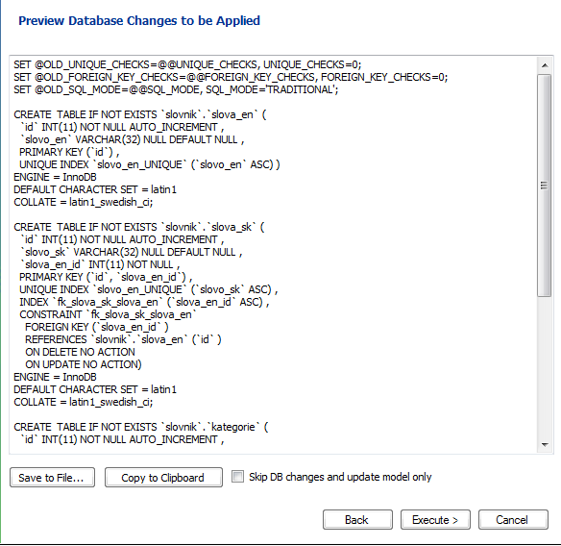Image resolution: width=561 pixels, height=546 pixels.
Task: Click the scrollbar track below the thumb
Action: pos(545,367)
